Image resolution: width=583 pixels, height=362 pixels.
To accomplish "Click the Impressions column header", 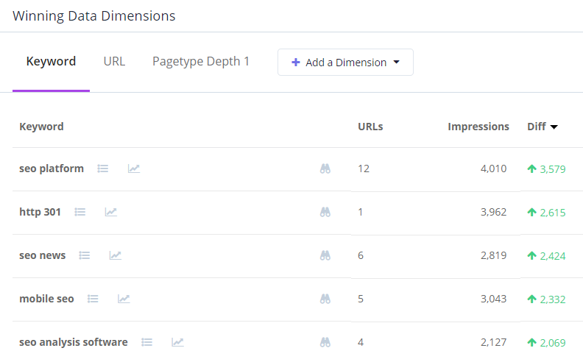I will point(478,127).
